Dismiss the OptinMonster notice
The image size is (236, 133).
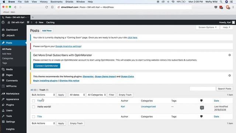(x=229, y=55)
